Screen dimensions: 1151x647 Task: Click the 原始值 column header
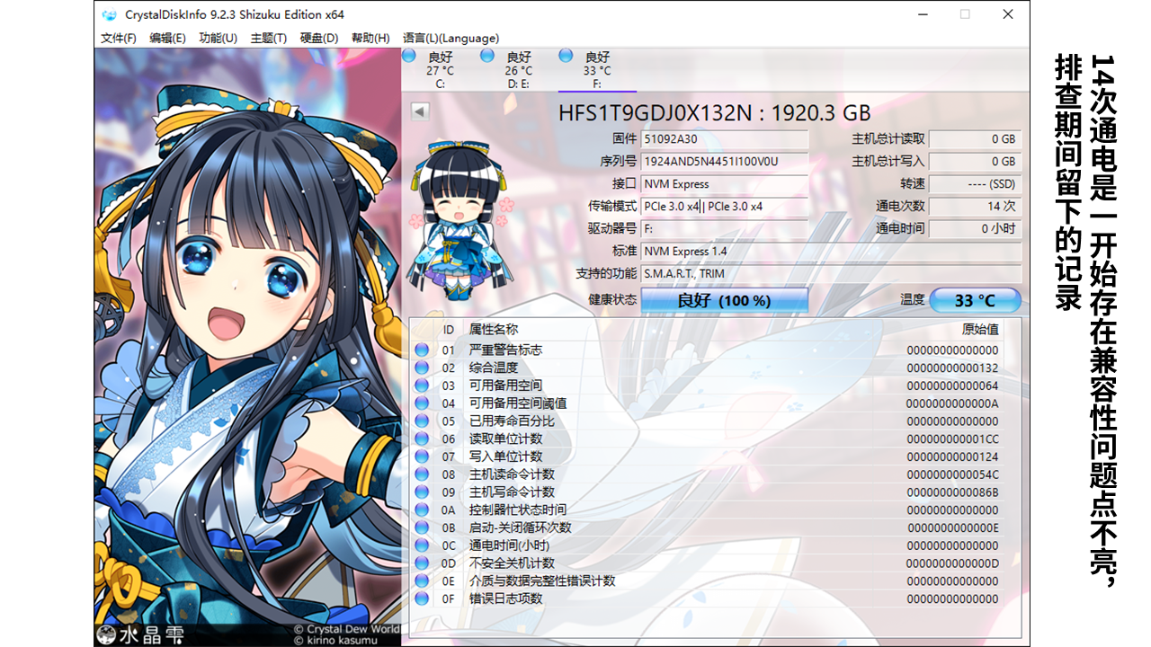(980, 330)
